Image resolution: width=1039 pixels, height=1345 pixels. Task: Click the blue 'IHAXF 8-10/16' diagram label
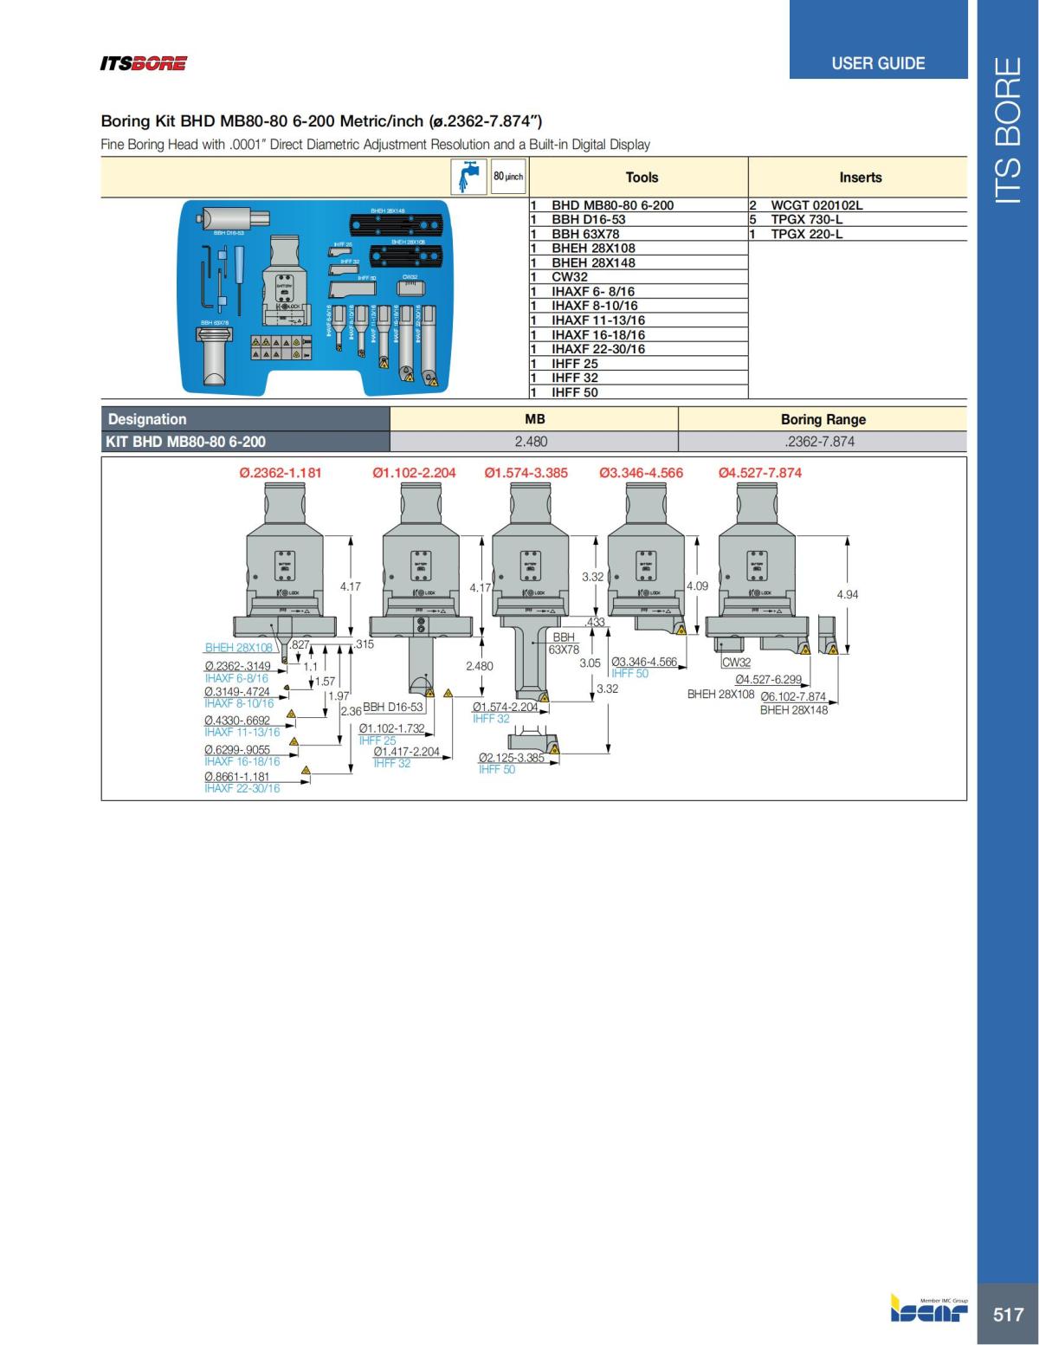click(239, 703)
